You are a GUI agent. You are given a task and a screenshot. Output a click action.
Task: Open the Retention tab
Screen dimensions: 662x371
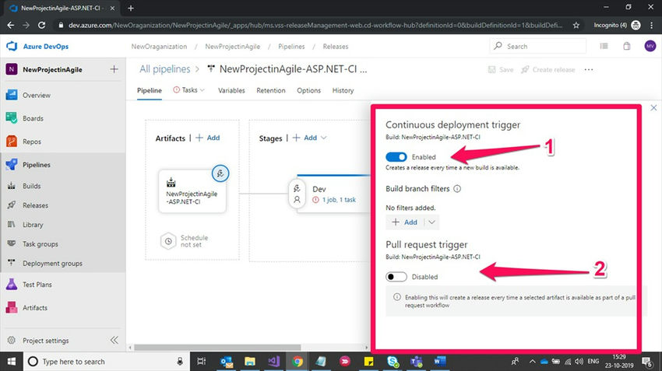[271, 90]
